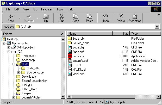Viewport: 162px width, 105px height.
Task: Select Source_code in the folder tree
Action: (35, 72)
